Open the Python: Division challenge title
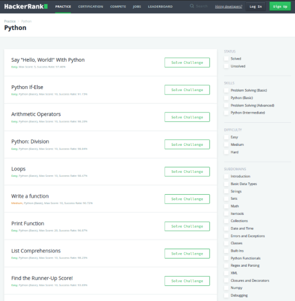This screenshot has height=301, width=295. point(30,141)
